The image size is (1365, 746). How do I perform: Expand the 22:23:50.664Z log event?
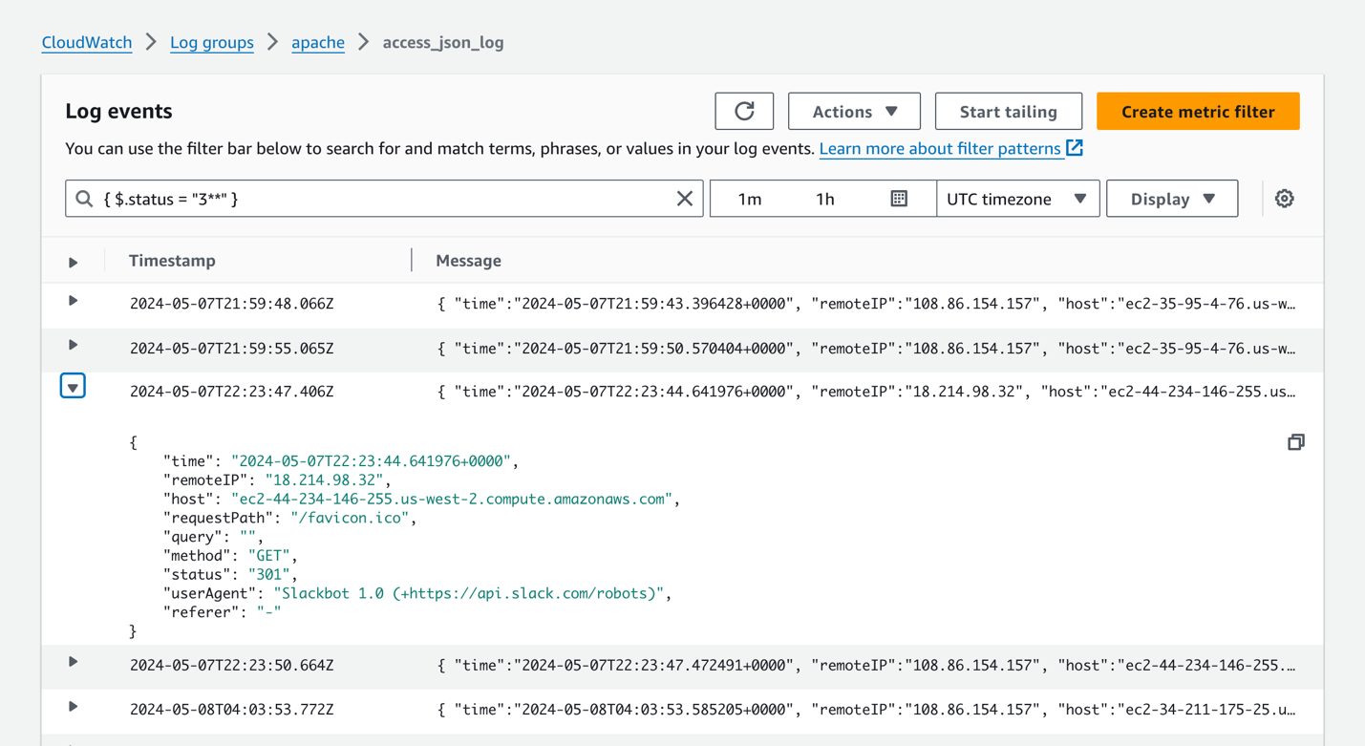[x=73, y=662]
